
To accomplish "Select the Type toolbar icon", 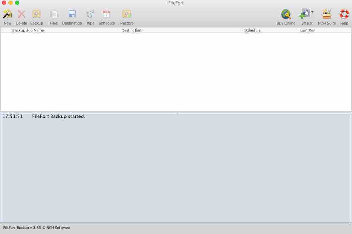I will tap(90, 14).
